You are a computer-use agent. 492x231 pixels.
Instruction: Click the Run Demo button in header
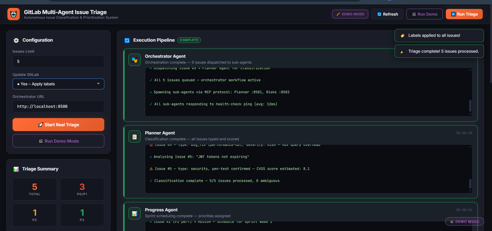point(424,14)
